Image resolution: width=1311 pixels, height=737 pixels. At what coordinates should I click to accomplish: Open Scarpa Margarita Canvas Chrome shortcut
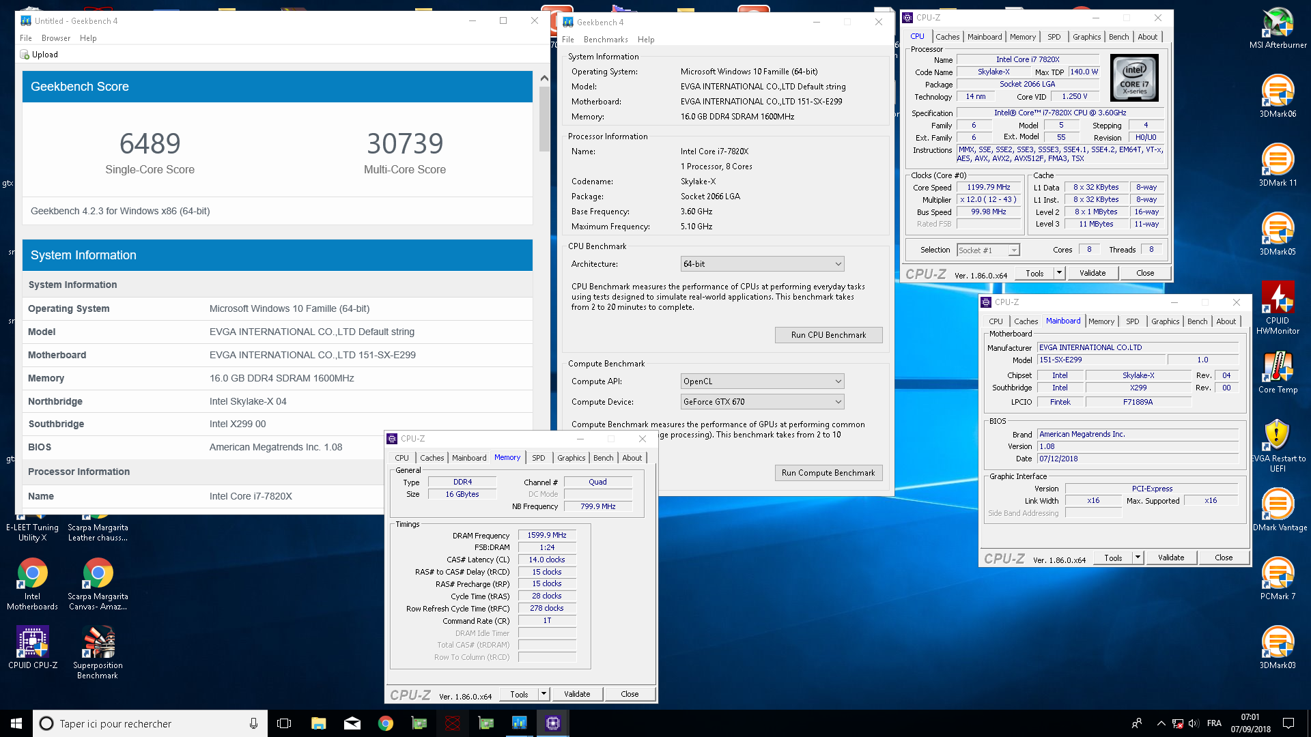click(x=98, y=584)
